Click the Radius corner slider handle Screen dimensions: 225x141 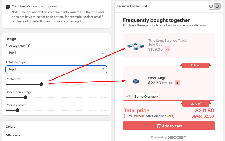point(17,110)
